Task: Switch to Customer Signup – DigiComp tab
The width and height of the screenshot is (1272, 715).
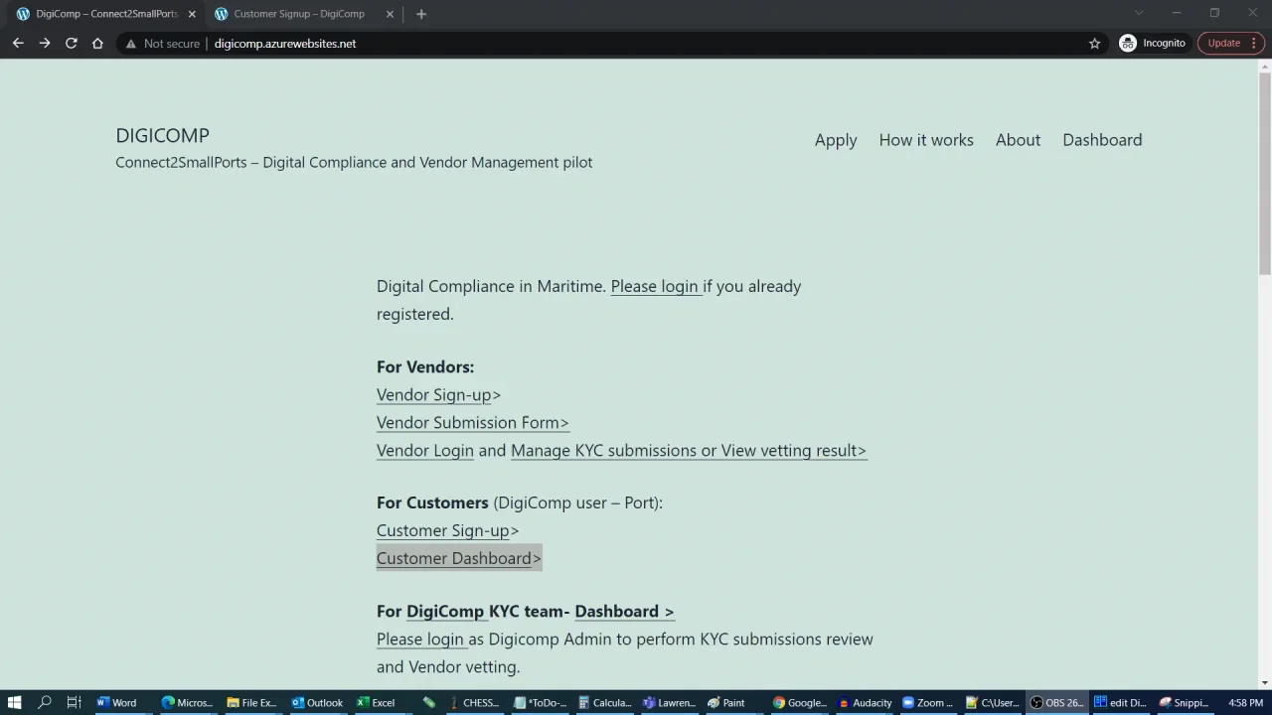Action: (298, 14)
